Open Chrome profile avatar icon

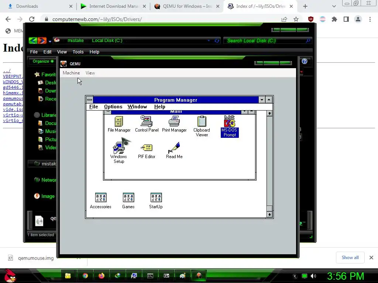(358, 19)
